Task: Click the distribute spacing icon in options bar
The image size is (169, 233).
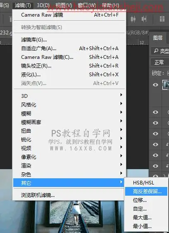Action: tap(162, 19)
